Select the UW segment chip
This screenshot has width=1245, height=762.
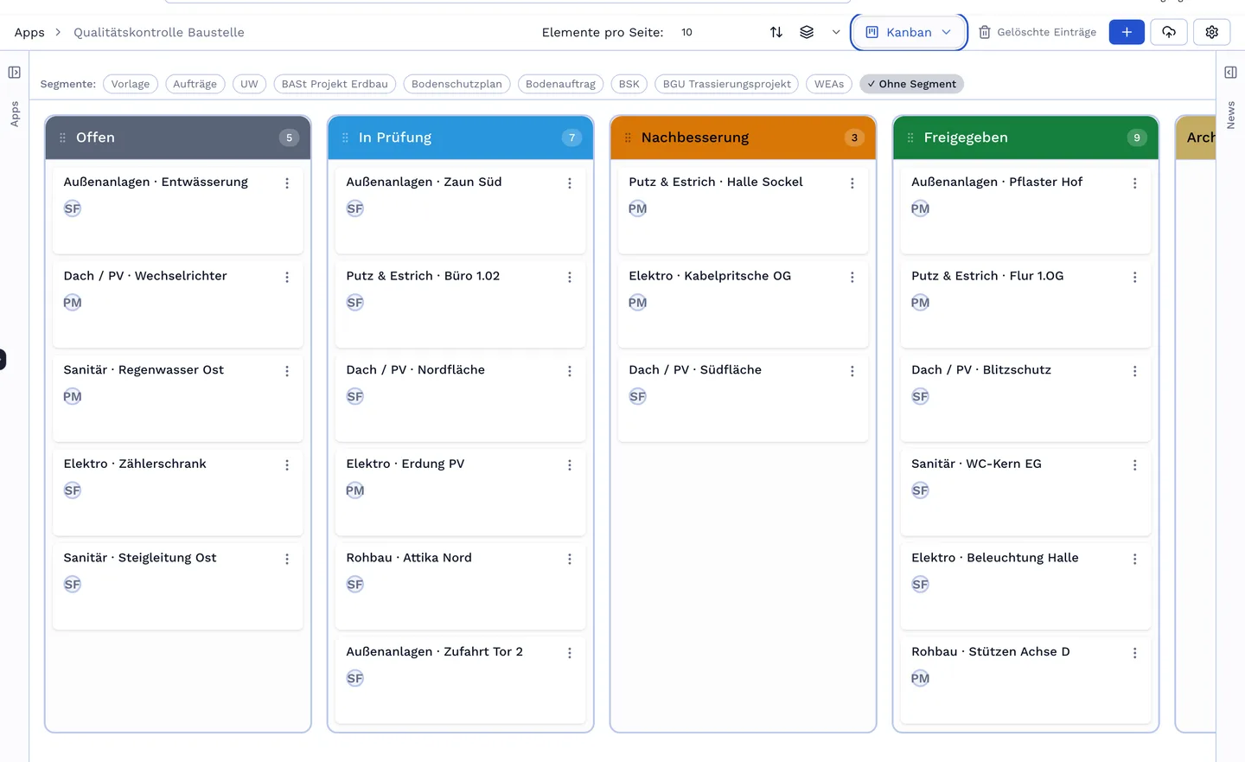point(249,84)
